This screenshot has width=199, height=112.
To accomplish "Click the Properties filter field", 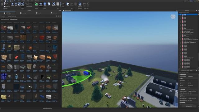I will click(188, 72).
